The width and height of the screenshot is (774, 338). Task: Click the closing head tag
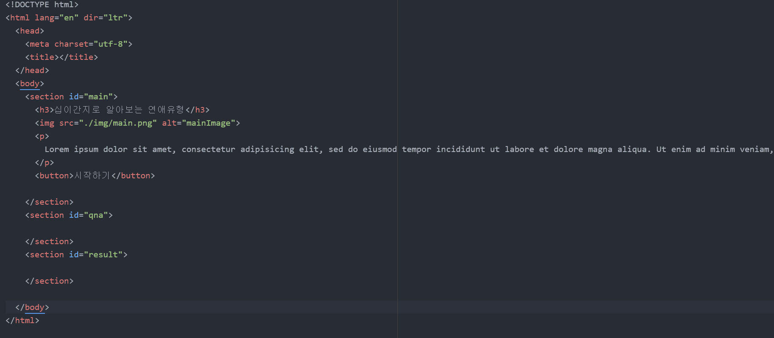coord(32,70)
